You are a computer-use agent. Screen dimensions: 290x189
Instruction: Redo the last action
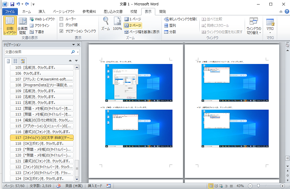27,4
